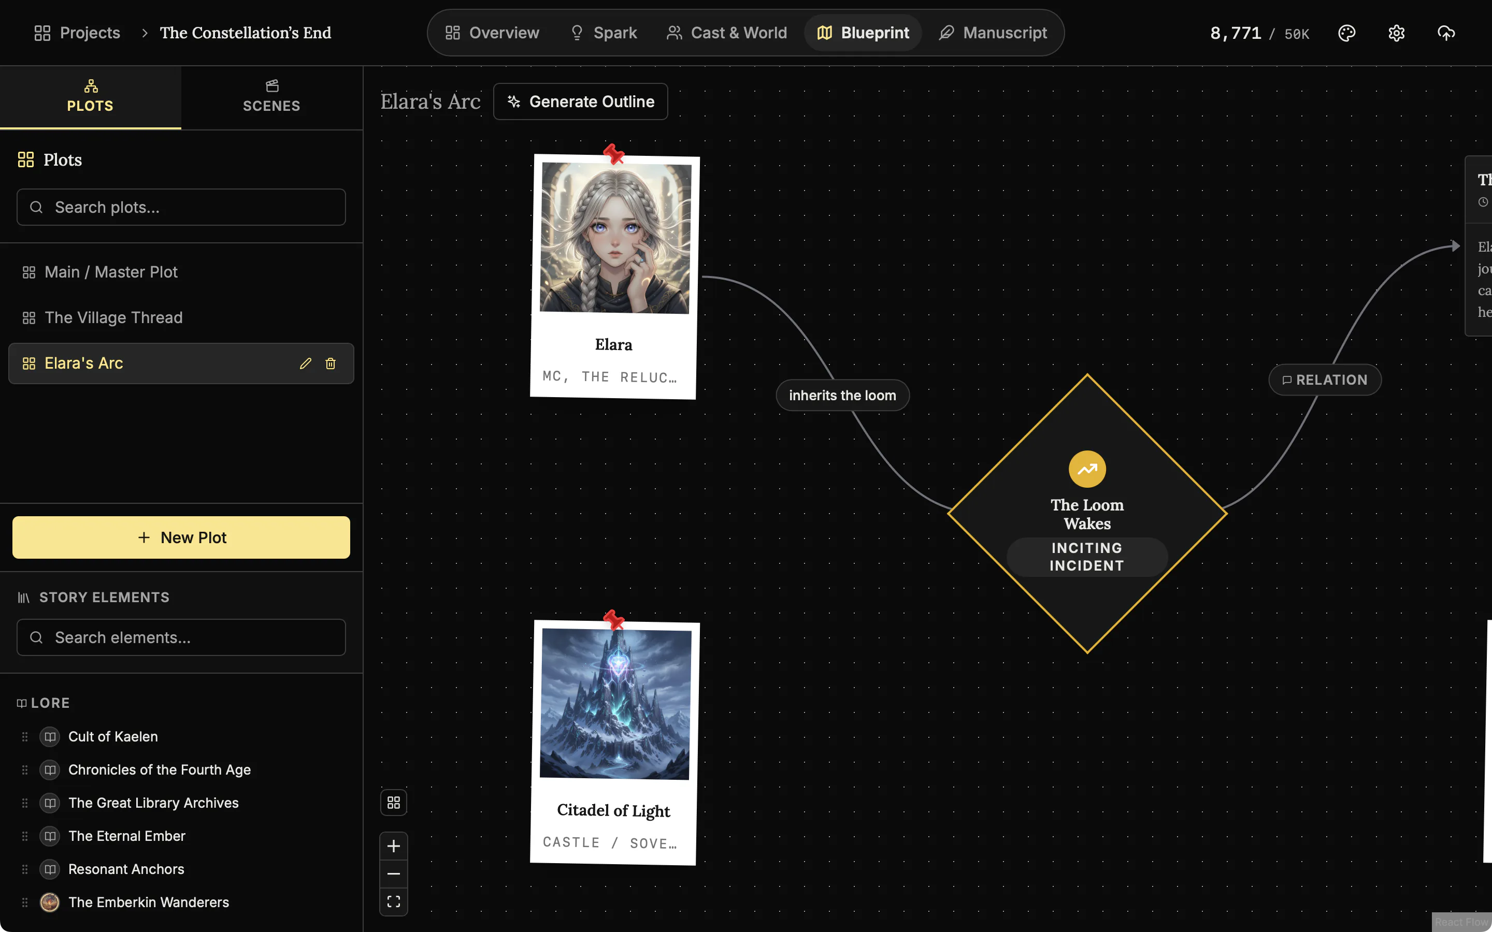Click the 8,771 word count
The height and width of the screenshot is (932, 1492).
(x=1236, y=33)
